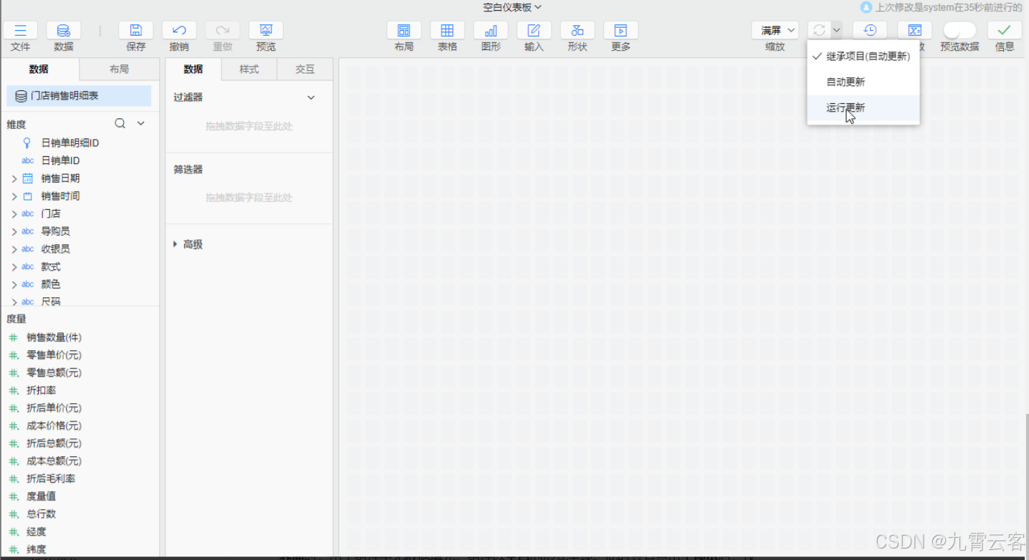
Task: Select the 折后总额(元) measure
Action: 54,443
